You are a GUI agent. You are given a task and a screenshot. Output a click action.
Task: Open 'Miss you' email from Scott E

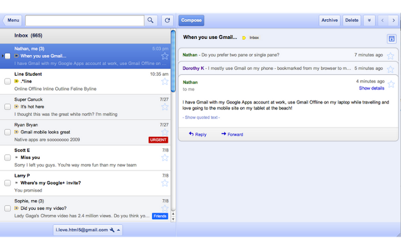[x=85, y=158]
